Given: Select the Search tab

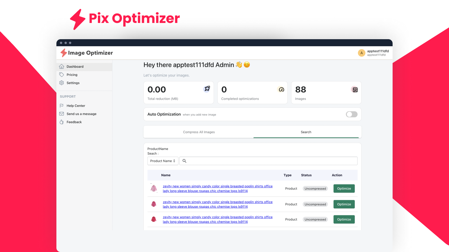Looking at the screenshot, I should [306, 132].
